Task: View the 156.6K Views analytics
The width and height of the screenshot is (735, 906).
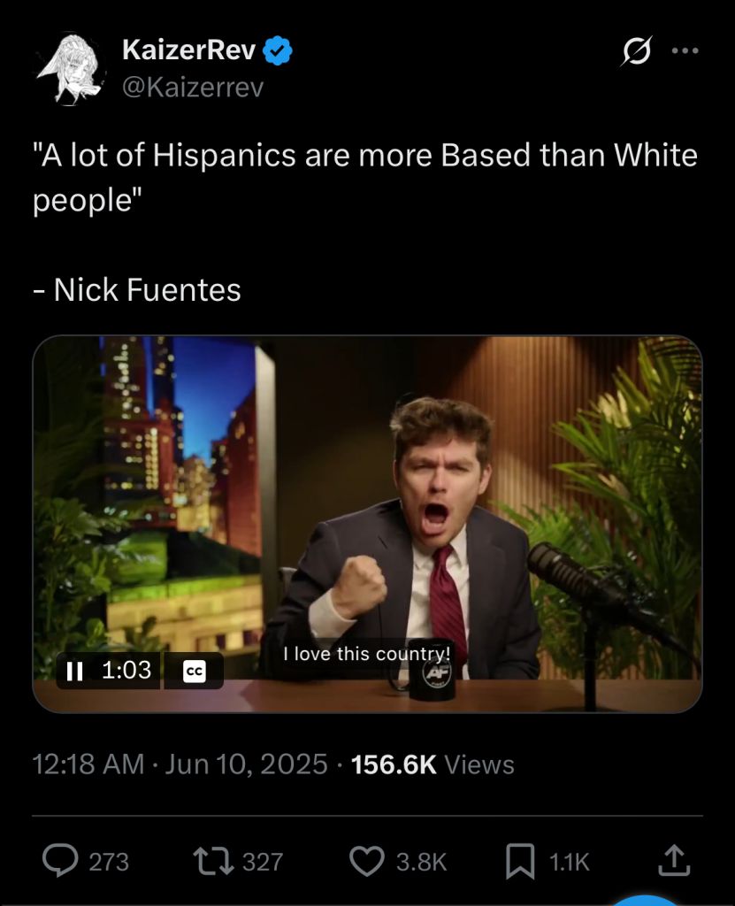Action: tap(433, 764)
